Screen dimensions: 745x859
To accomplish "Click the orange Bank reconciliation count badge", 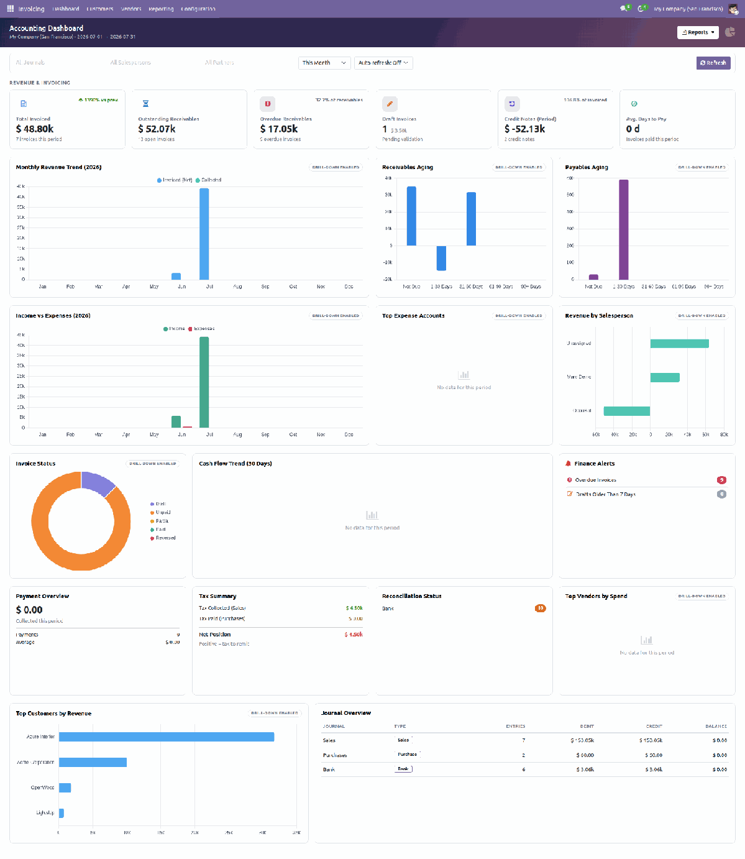I will (x=541, y=609).
